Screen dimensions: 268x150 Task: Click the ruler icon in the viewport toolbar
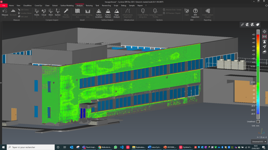click(242, 25)
